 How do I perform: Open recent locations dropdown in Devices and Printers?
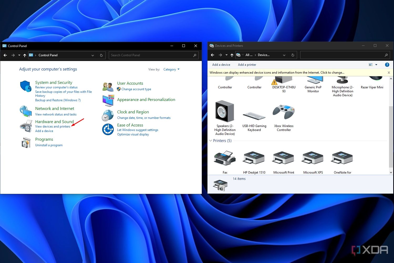point(226,55)
